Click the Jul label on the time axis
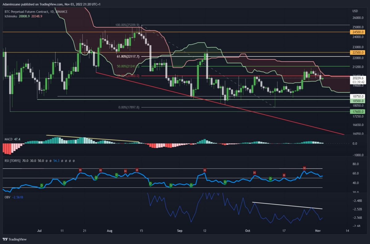This screenshot has height=244, width=370. point(39,230)
